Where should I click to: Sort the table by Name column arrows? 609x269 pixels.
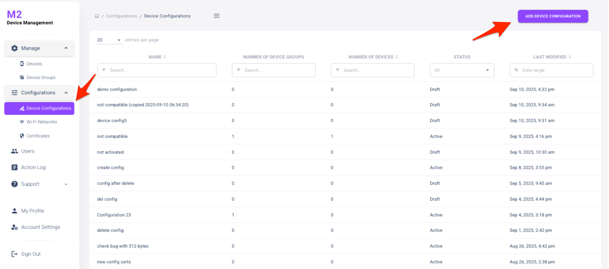(165, 57)
